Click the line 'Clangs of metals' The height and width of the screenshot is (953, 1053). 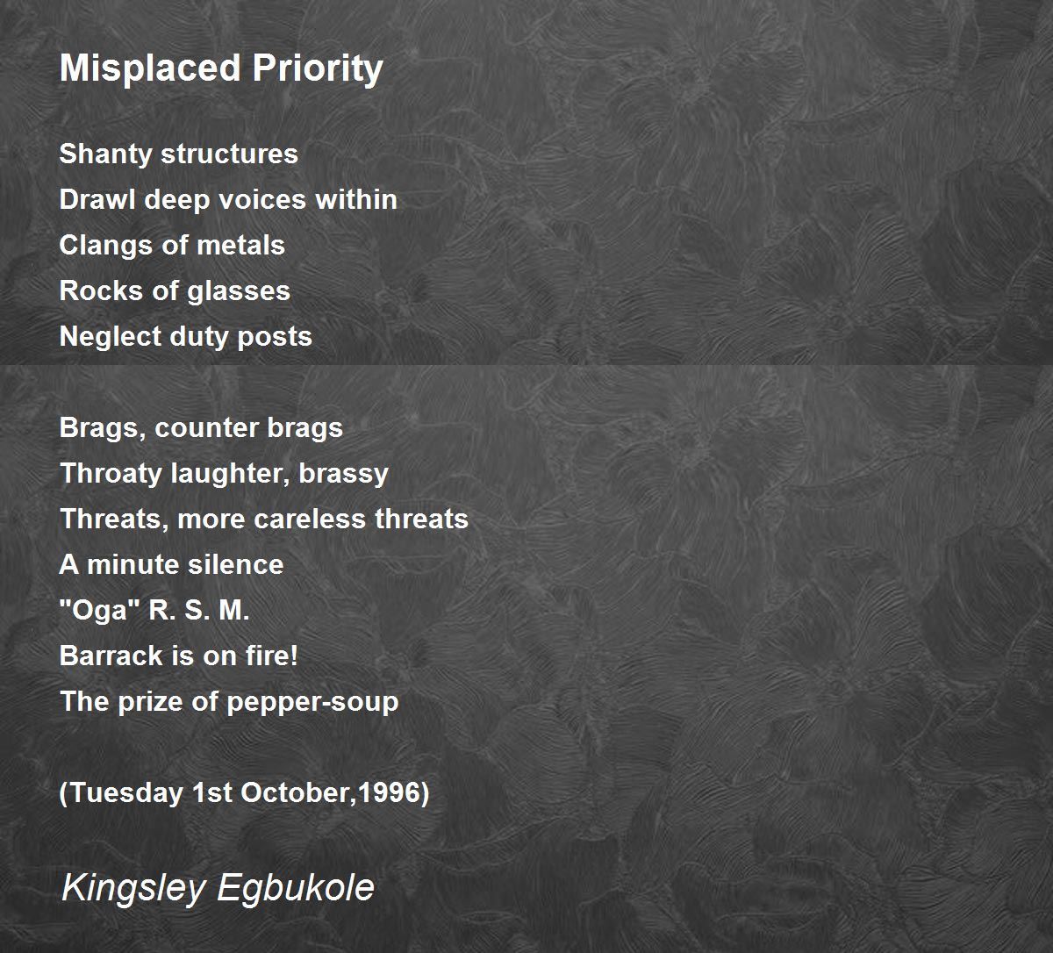tap(172, 245)
